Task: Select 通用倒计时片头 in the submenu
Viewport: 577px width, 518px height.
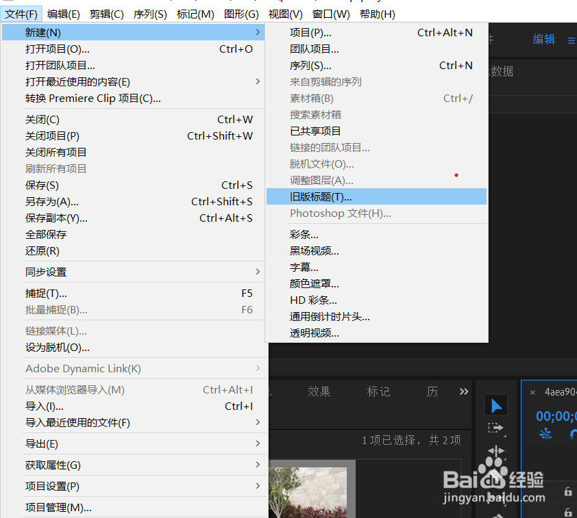Action: [328, 316]
